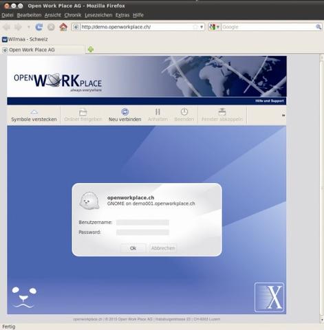Click the OpenWorkPlace logo banner
This screenshot has height=330, width=324.
click(x=58, y=82)
